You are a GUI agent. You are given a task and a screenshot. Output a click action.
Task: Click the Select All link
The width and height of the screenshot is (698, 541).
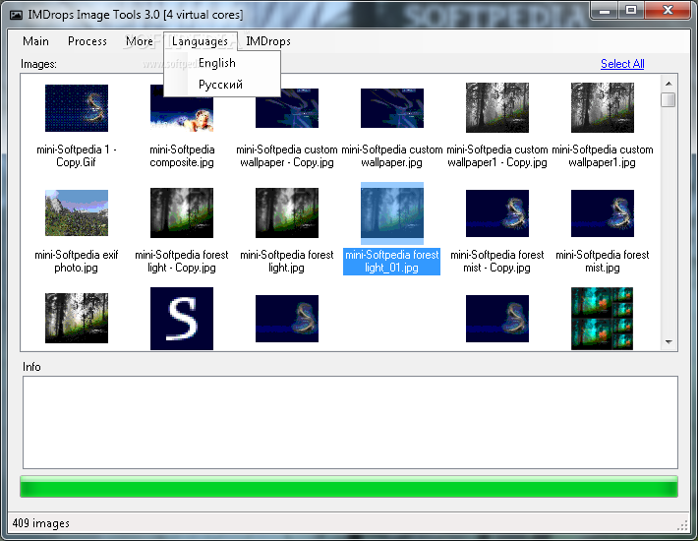click(x=622, y=64)
